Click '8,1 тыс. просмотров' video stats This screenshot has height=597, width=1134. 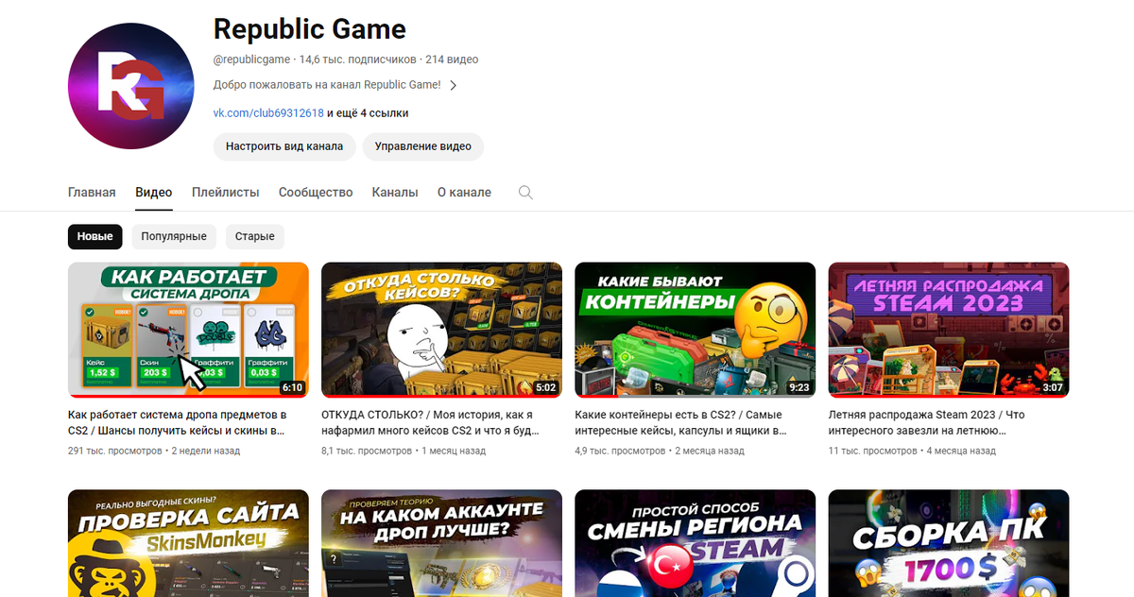tap(367, 451)
